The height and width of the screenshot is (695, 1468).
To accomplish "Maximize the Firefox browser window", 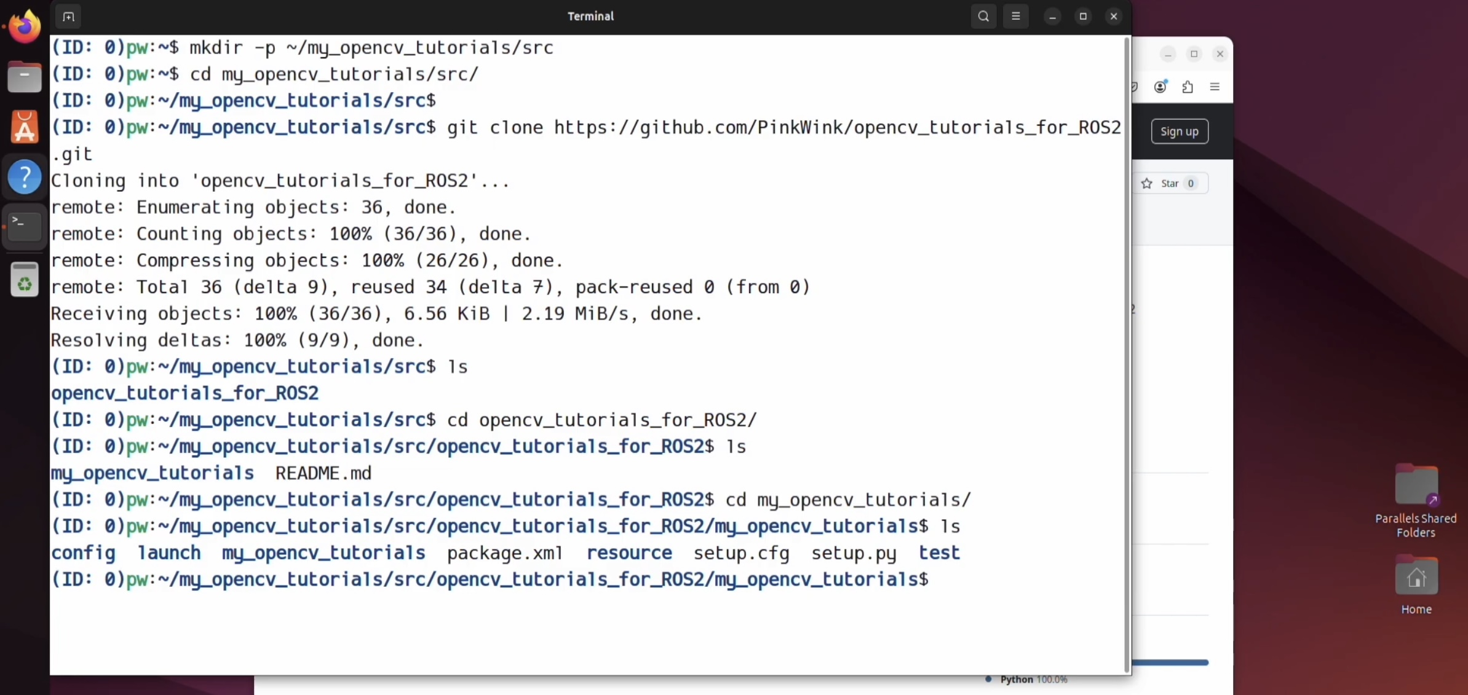I will (1194, 54).
